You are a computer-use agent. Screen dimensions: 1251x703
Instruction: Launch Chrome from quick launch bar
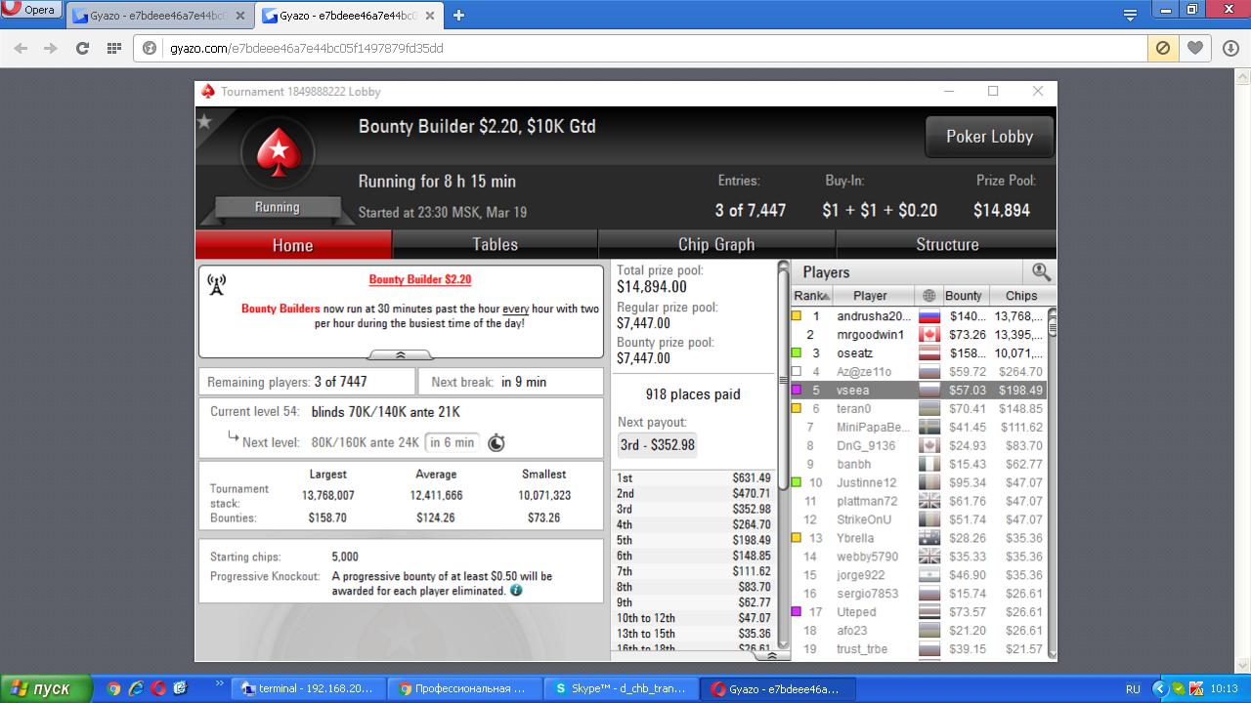[113, 688]
